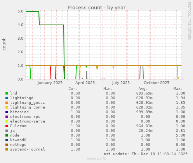The height and width of the screenshot is (163, 193).
Task: Click the 3.0 y-axis tick label
Action: click(x=21, y=39)
